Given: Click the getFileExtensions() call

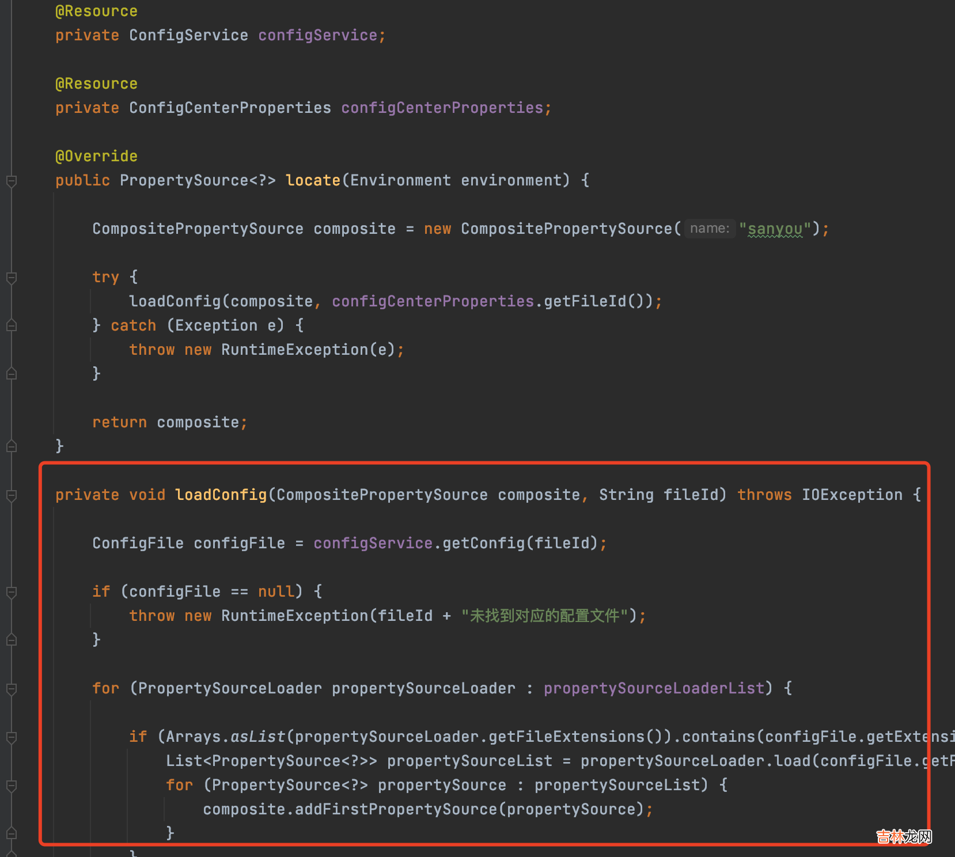Looking at the screenshot, I should click(575, 737).
